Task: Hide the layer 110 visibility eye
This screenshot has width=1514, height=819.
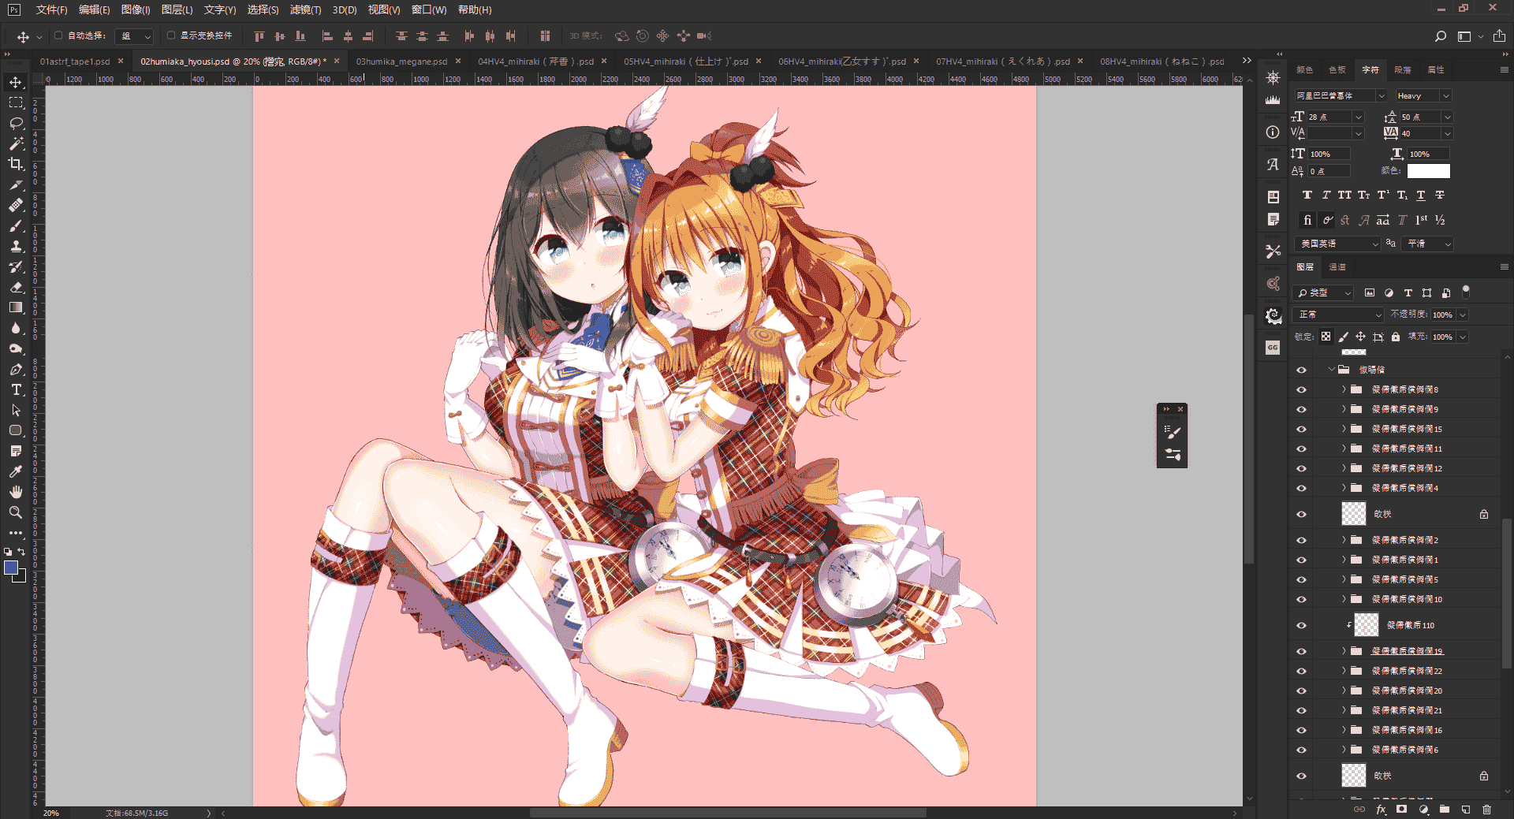Action: tap(1301, 625)
